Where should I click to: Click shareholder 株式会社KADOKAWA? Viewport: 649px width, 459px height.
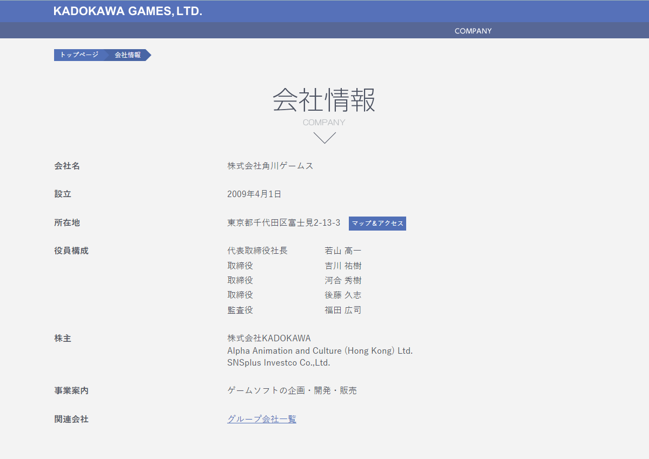269,338
